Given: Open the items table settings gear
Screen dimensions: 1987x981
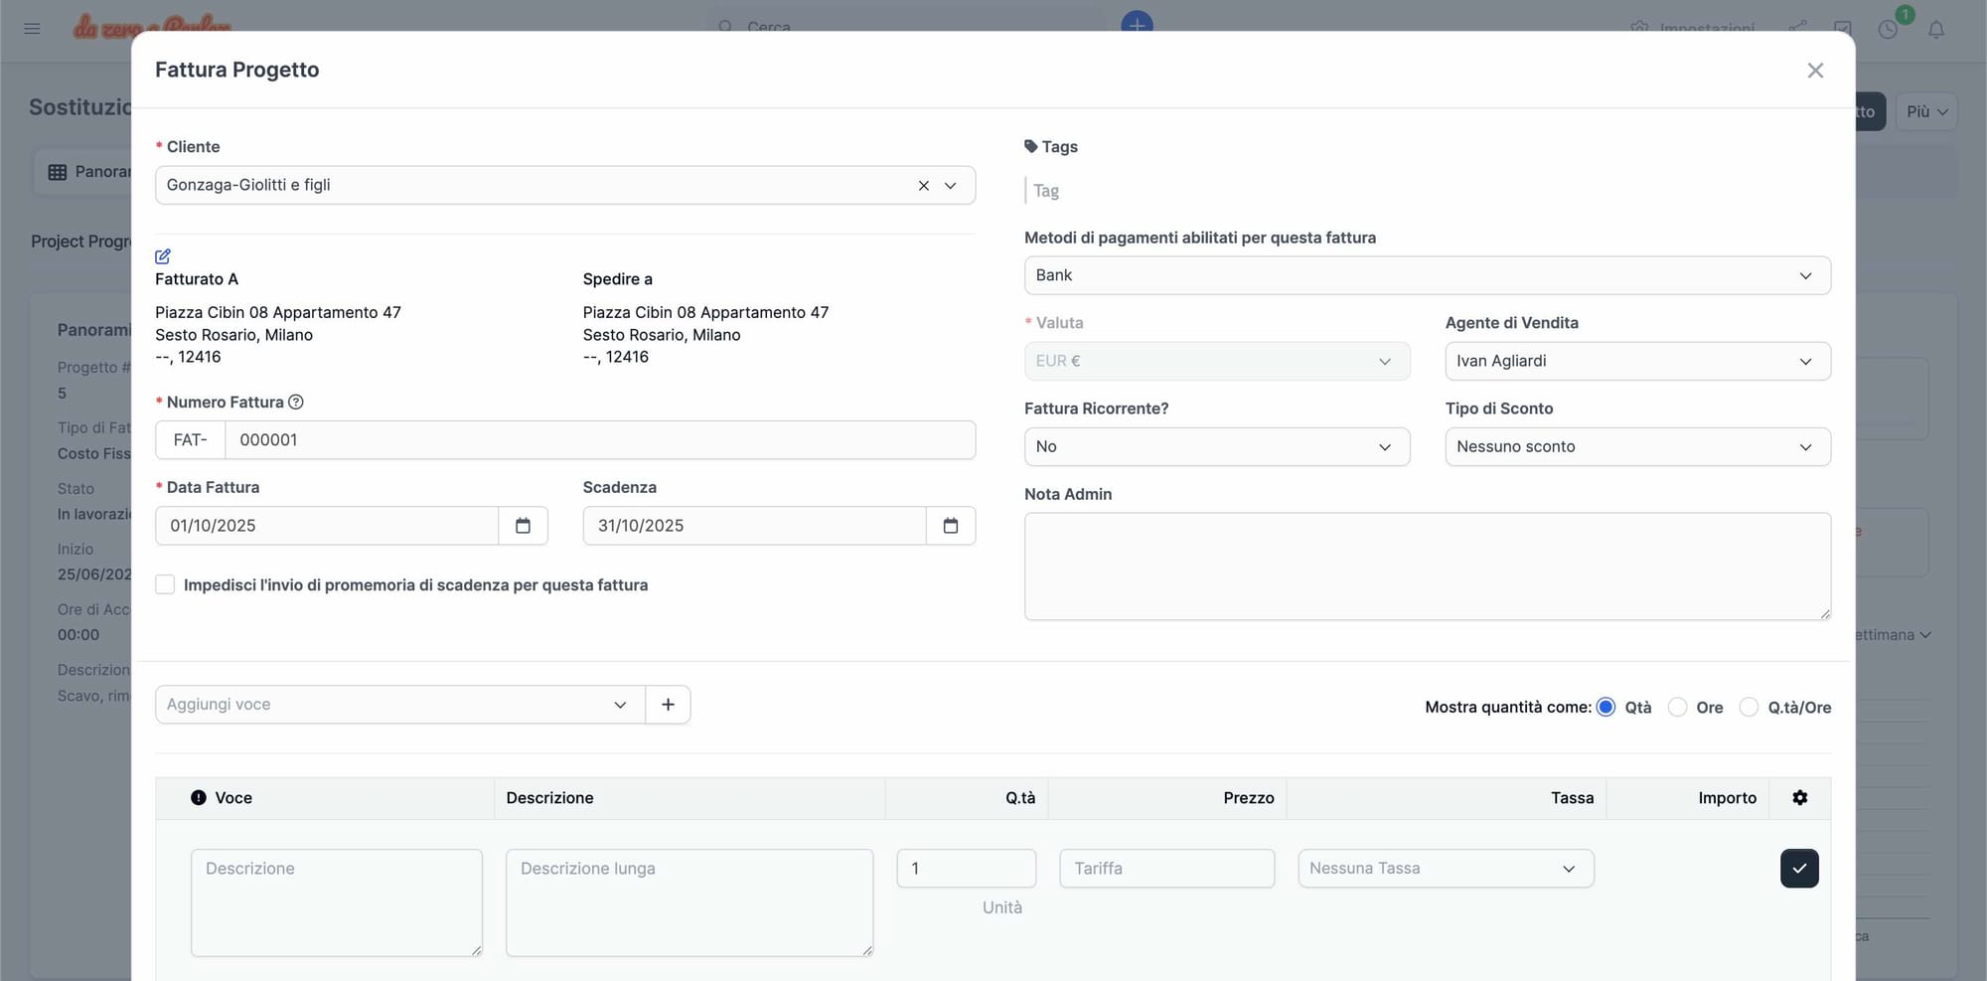Looking at the screenshot, I should click(1799, 798).
